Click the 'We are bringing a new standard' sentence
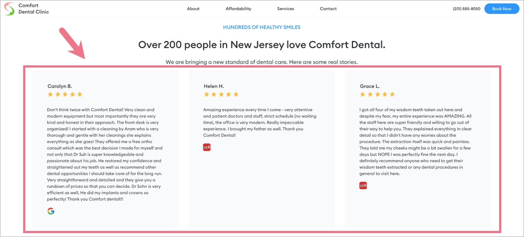Viewport: 524px width, 237px height. 262,62
